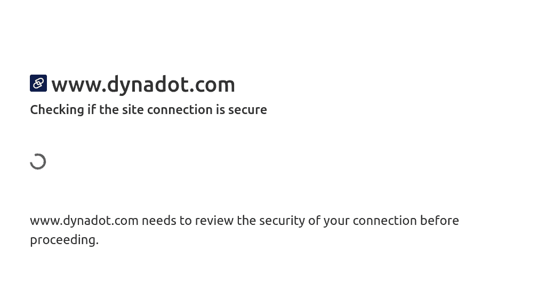Click the large www.dynadot.com heading
546x307 pixels.
[143, 84]
